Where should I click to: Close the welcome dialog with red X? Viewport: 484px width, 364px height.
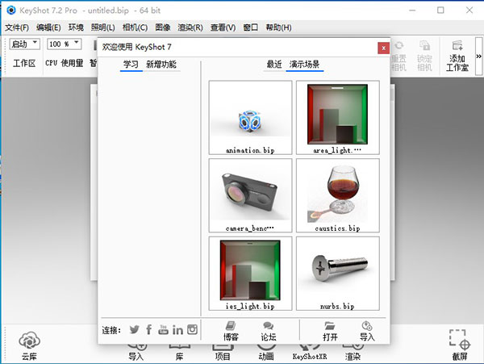(383, 48)
